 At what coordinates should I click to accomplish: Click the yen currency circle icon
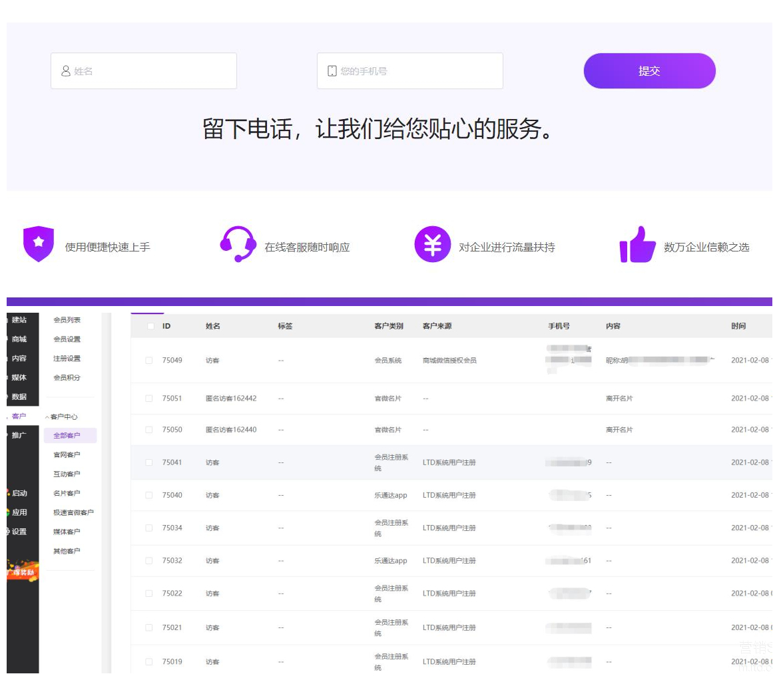[x=433, y=244]
